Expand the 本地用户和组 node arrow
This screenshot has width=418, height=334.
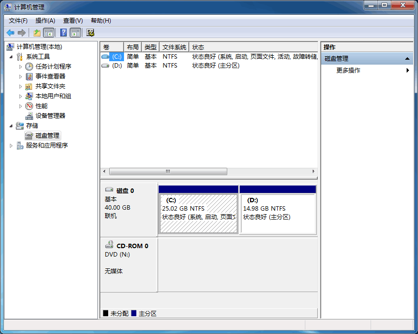(x=20, y=96)
